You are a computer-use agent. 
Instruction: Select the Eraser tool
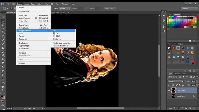click(3, 55)
